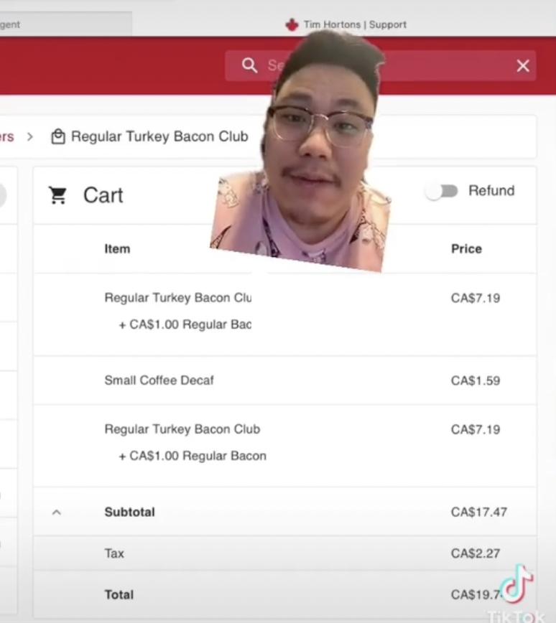The width and height of the screenshot is (556, 623).
Task: Click the Tax amount CA$2.27
Action: tap(476, 553)
